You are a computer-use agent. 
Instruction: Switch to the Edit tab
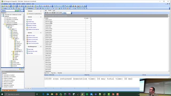coord(46,11)
